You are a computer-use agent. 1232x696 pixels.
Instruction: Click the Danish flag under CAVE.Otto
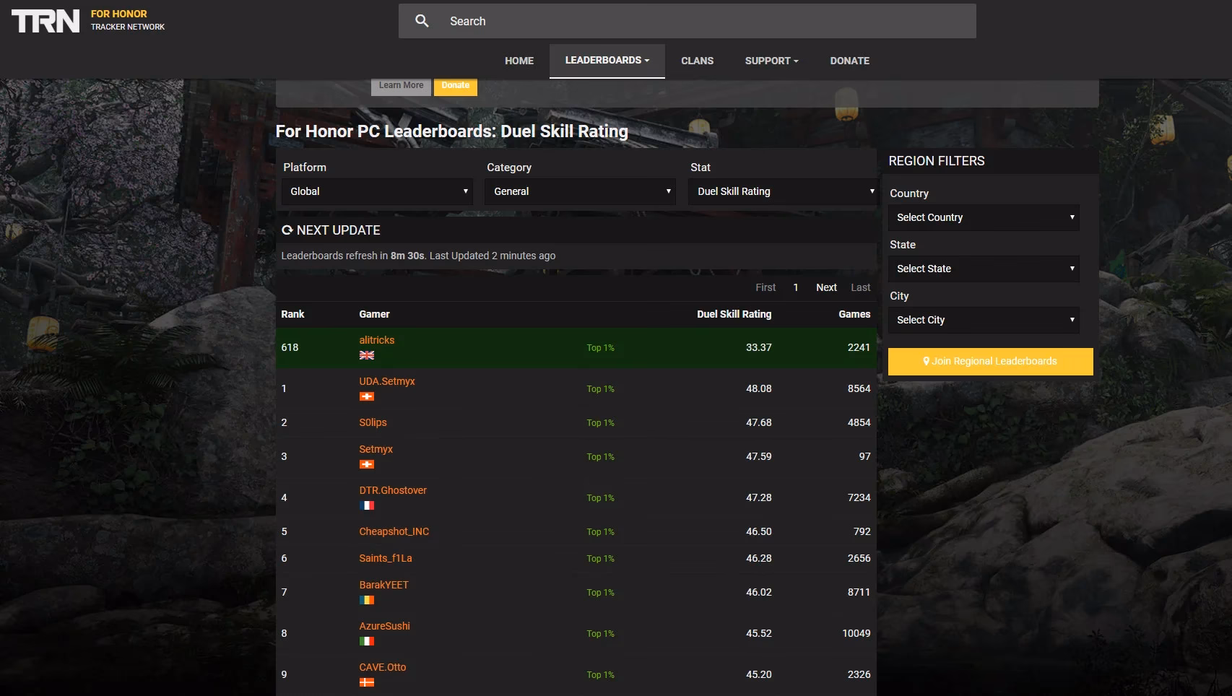[367, 682]
